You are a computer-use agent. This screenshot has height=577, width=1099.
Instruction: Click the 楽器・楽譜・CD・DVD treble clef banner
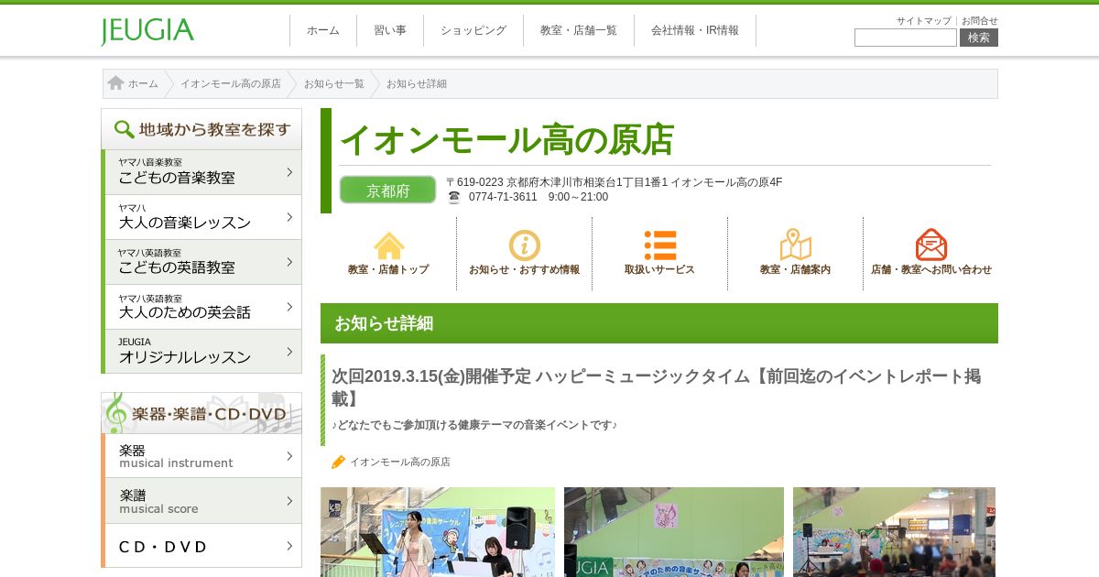[x=201, y=413]
